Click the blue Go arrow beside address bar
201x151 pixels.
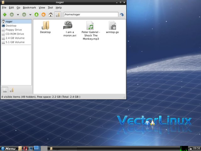pyautogui.click(x=122, y=14)
